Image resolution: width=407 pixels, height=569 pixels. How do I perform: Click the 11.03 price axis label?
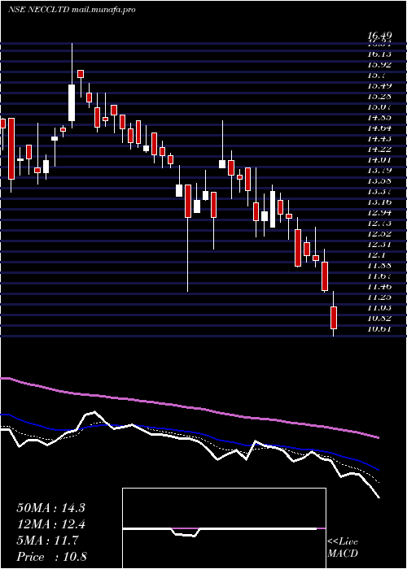(379, 307)
